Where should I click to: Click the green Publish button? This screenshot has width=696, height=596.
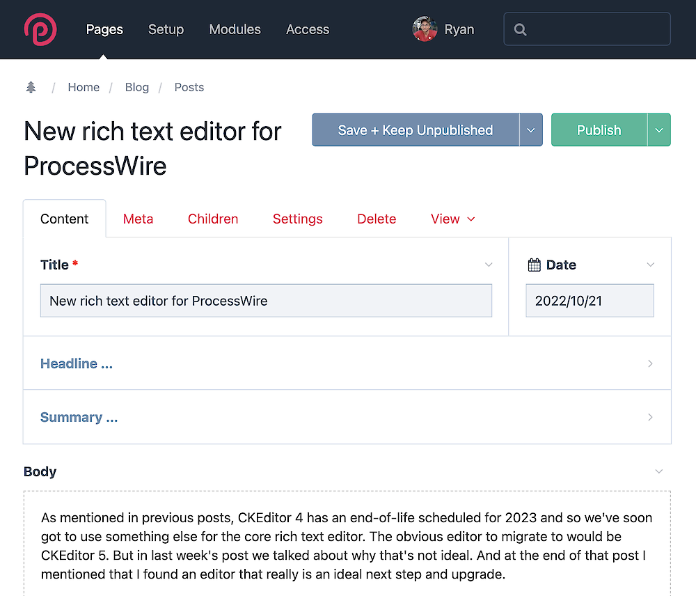(x=599, y=130)
